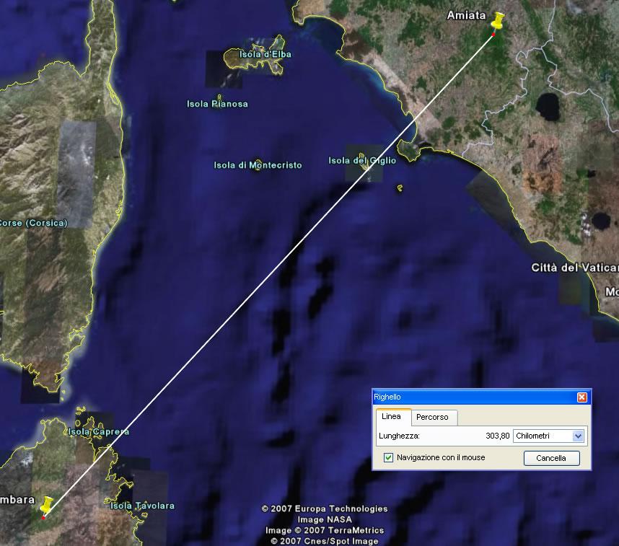Click the Isola del Giglio label
The image size is (619, 546).
tap(362, 160)
